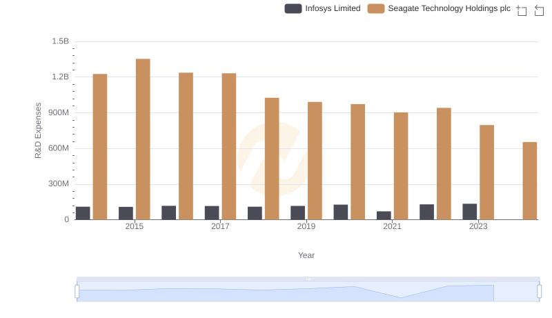Click Infosys bar for 2023
Viewport: 552px width, 318px height.
pos(470,212)
